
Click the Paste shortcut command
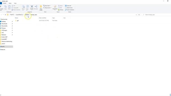(16, 10)
